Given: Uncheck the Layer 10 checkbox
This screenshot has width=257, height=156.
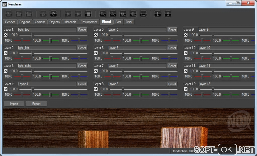Looking at the screenshot, I should click(x=186, y=53).
